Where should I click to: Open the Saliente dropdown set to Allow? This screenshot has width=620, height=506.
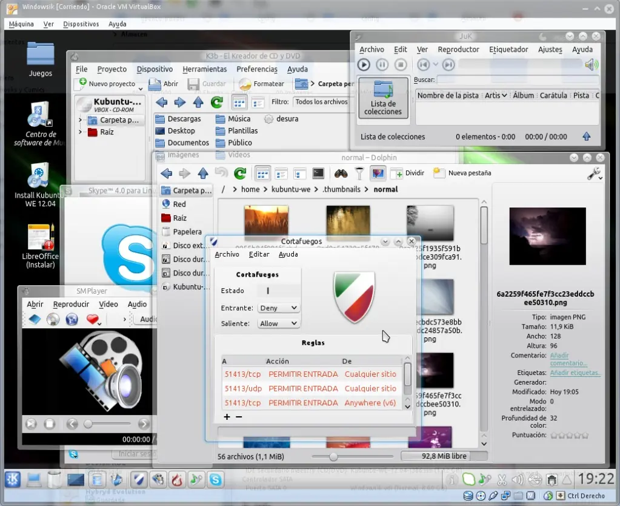pos(278,323)
